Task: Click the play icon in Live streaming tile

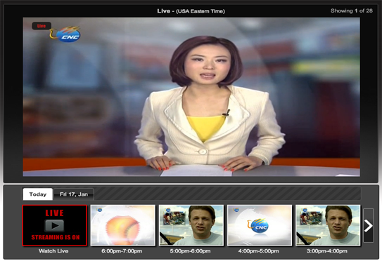Action: point(54,226)
